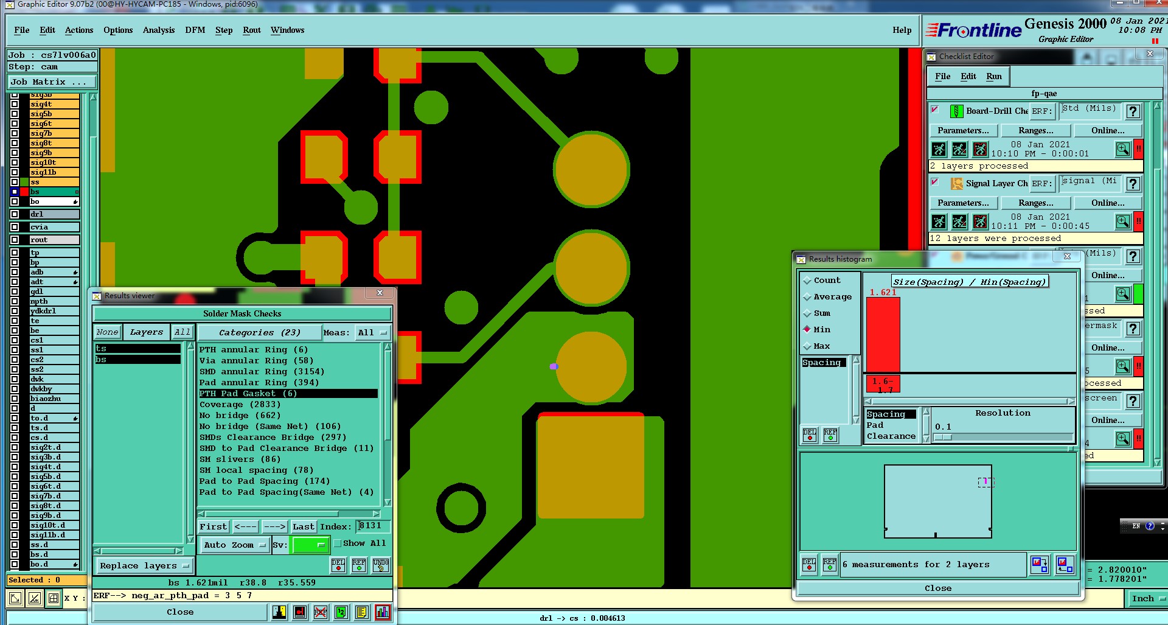Click second runner icon for Board-Drill check
This screenshot has width=1168, height=625.
959,149
